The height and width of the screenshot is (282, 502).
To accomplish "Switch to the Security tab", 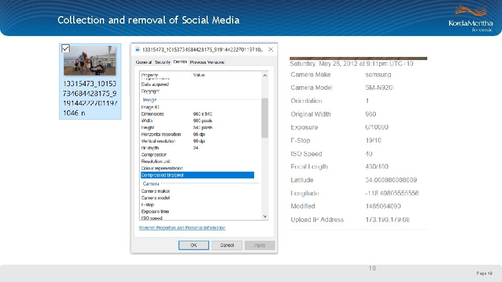I will tap(162, 62).
